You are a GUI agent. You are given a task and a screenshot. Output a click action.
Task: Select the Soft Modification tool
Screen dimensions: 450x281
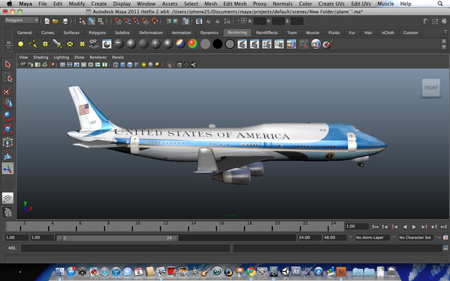[x=7, y=155]
